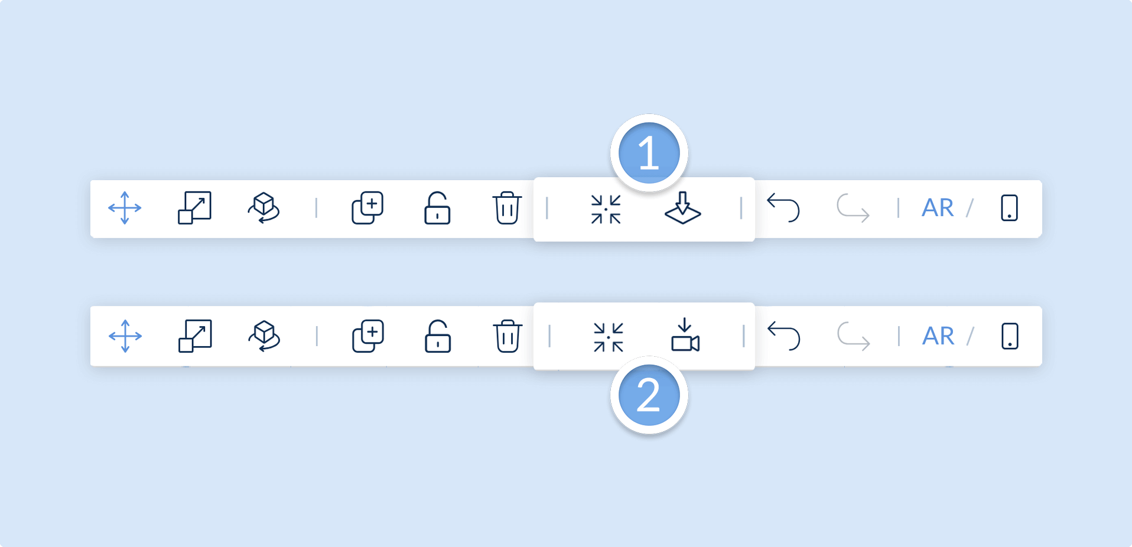Click the Move to camera icon in the bottom toolbar
Image resolution: width=1132 pixels, height=547 pixels.
(685, 335)
